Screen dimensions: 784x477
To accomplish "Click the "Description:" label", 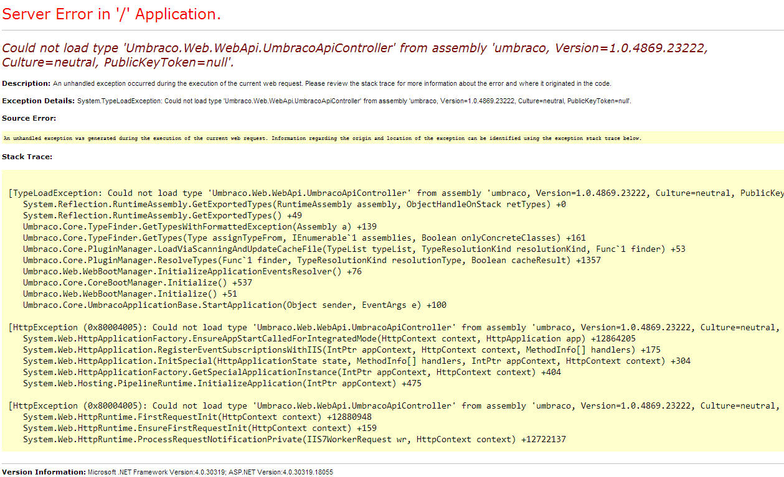I will (26, 83).
